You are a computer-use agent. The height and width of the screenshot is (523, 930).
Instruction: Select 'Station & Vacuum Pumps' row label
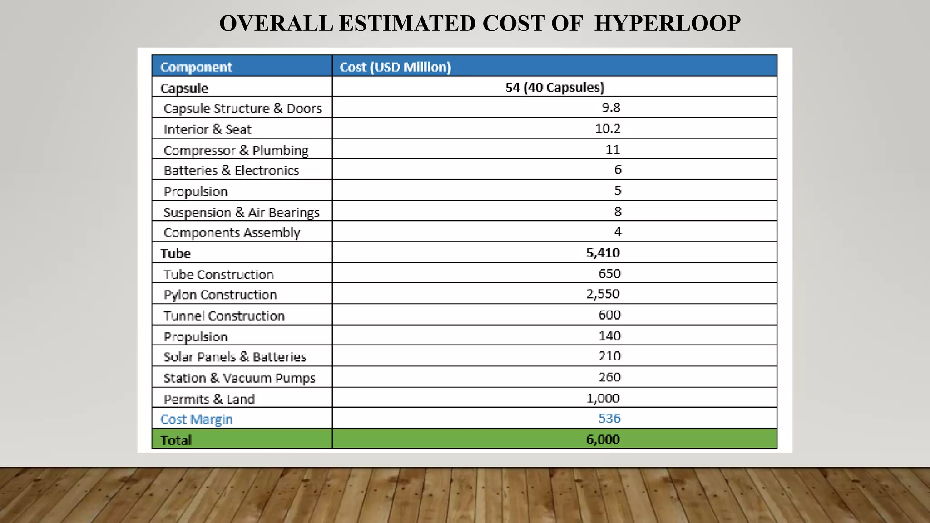[239, 378]
